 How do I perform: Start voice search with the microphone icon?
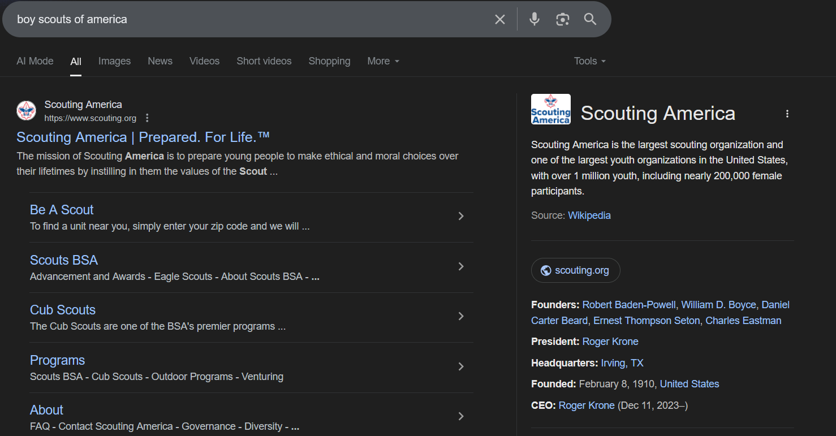[x=534, y=19]
